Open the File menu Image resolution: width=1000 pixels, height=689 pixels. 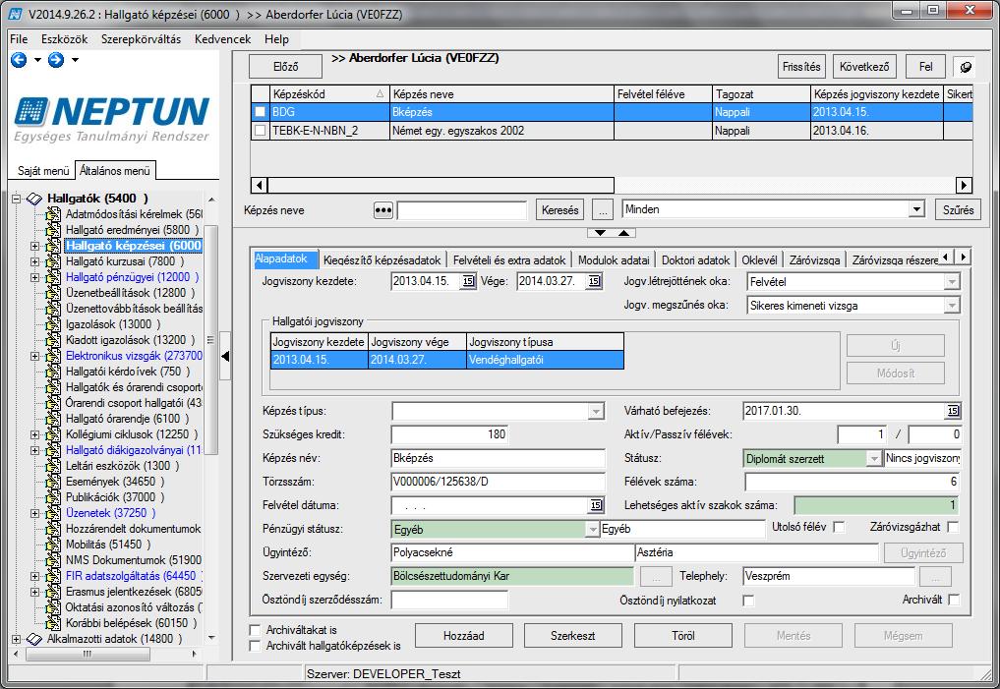19,39
